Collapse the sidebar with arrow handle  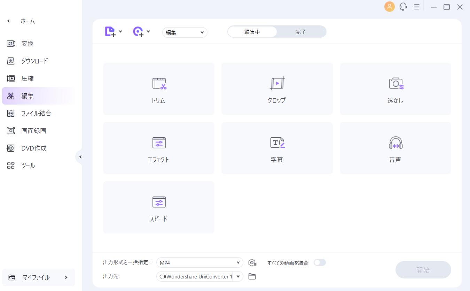click(x=80, y=157)
